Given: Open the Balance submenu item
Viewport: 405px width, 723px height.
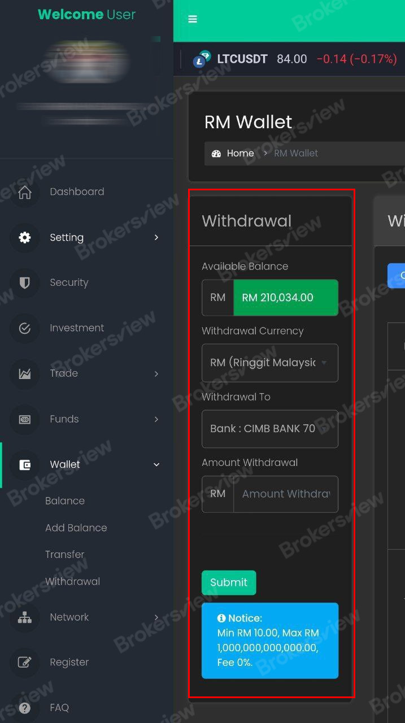Looking at the screenshot, I should pyautogui.click(x=65, y=501).
